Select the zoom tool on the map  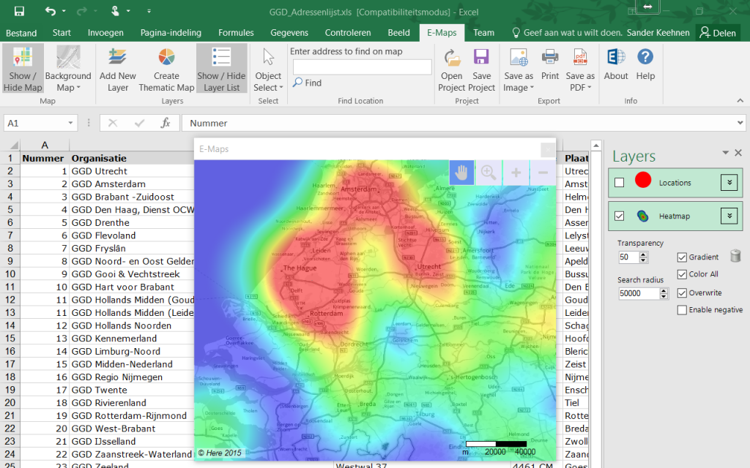(x=489, y=173)
